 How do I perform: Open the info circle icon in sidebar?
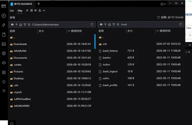point(4,82)
